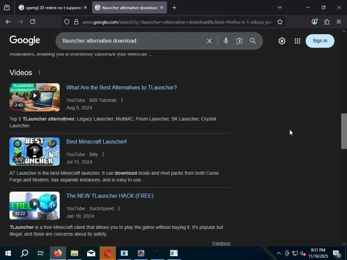This screenshot has width=347, height=260.
Task: Bookmark this page with star icon
Action: (280, 22)
